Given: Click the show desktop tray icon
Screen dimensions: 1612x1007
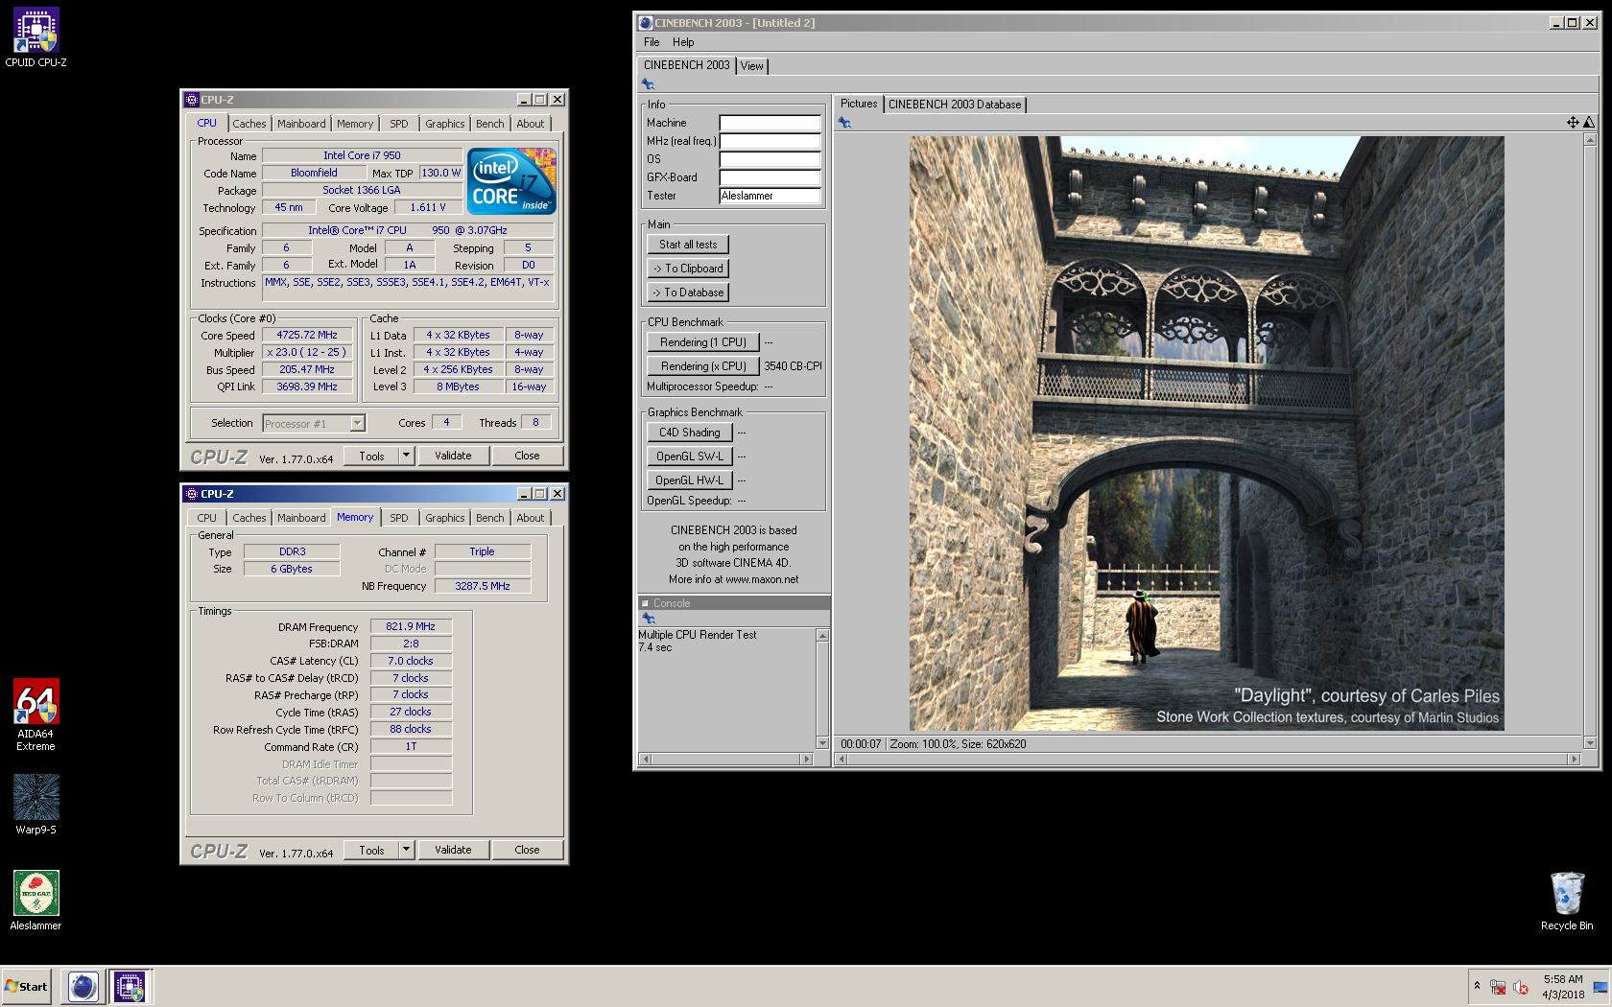Looking at the screenshot, I should pyautogui.click(x=1600, y=987).
